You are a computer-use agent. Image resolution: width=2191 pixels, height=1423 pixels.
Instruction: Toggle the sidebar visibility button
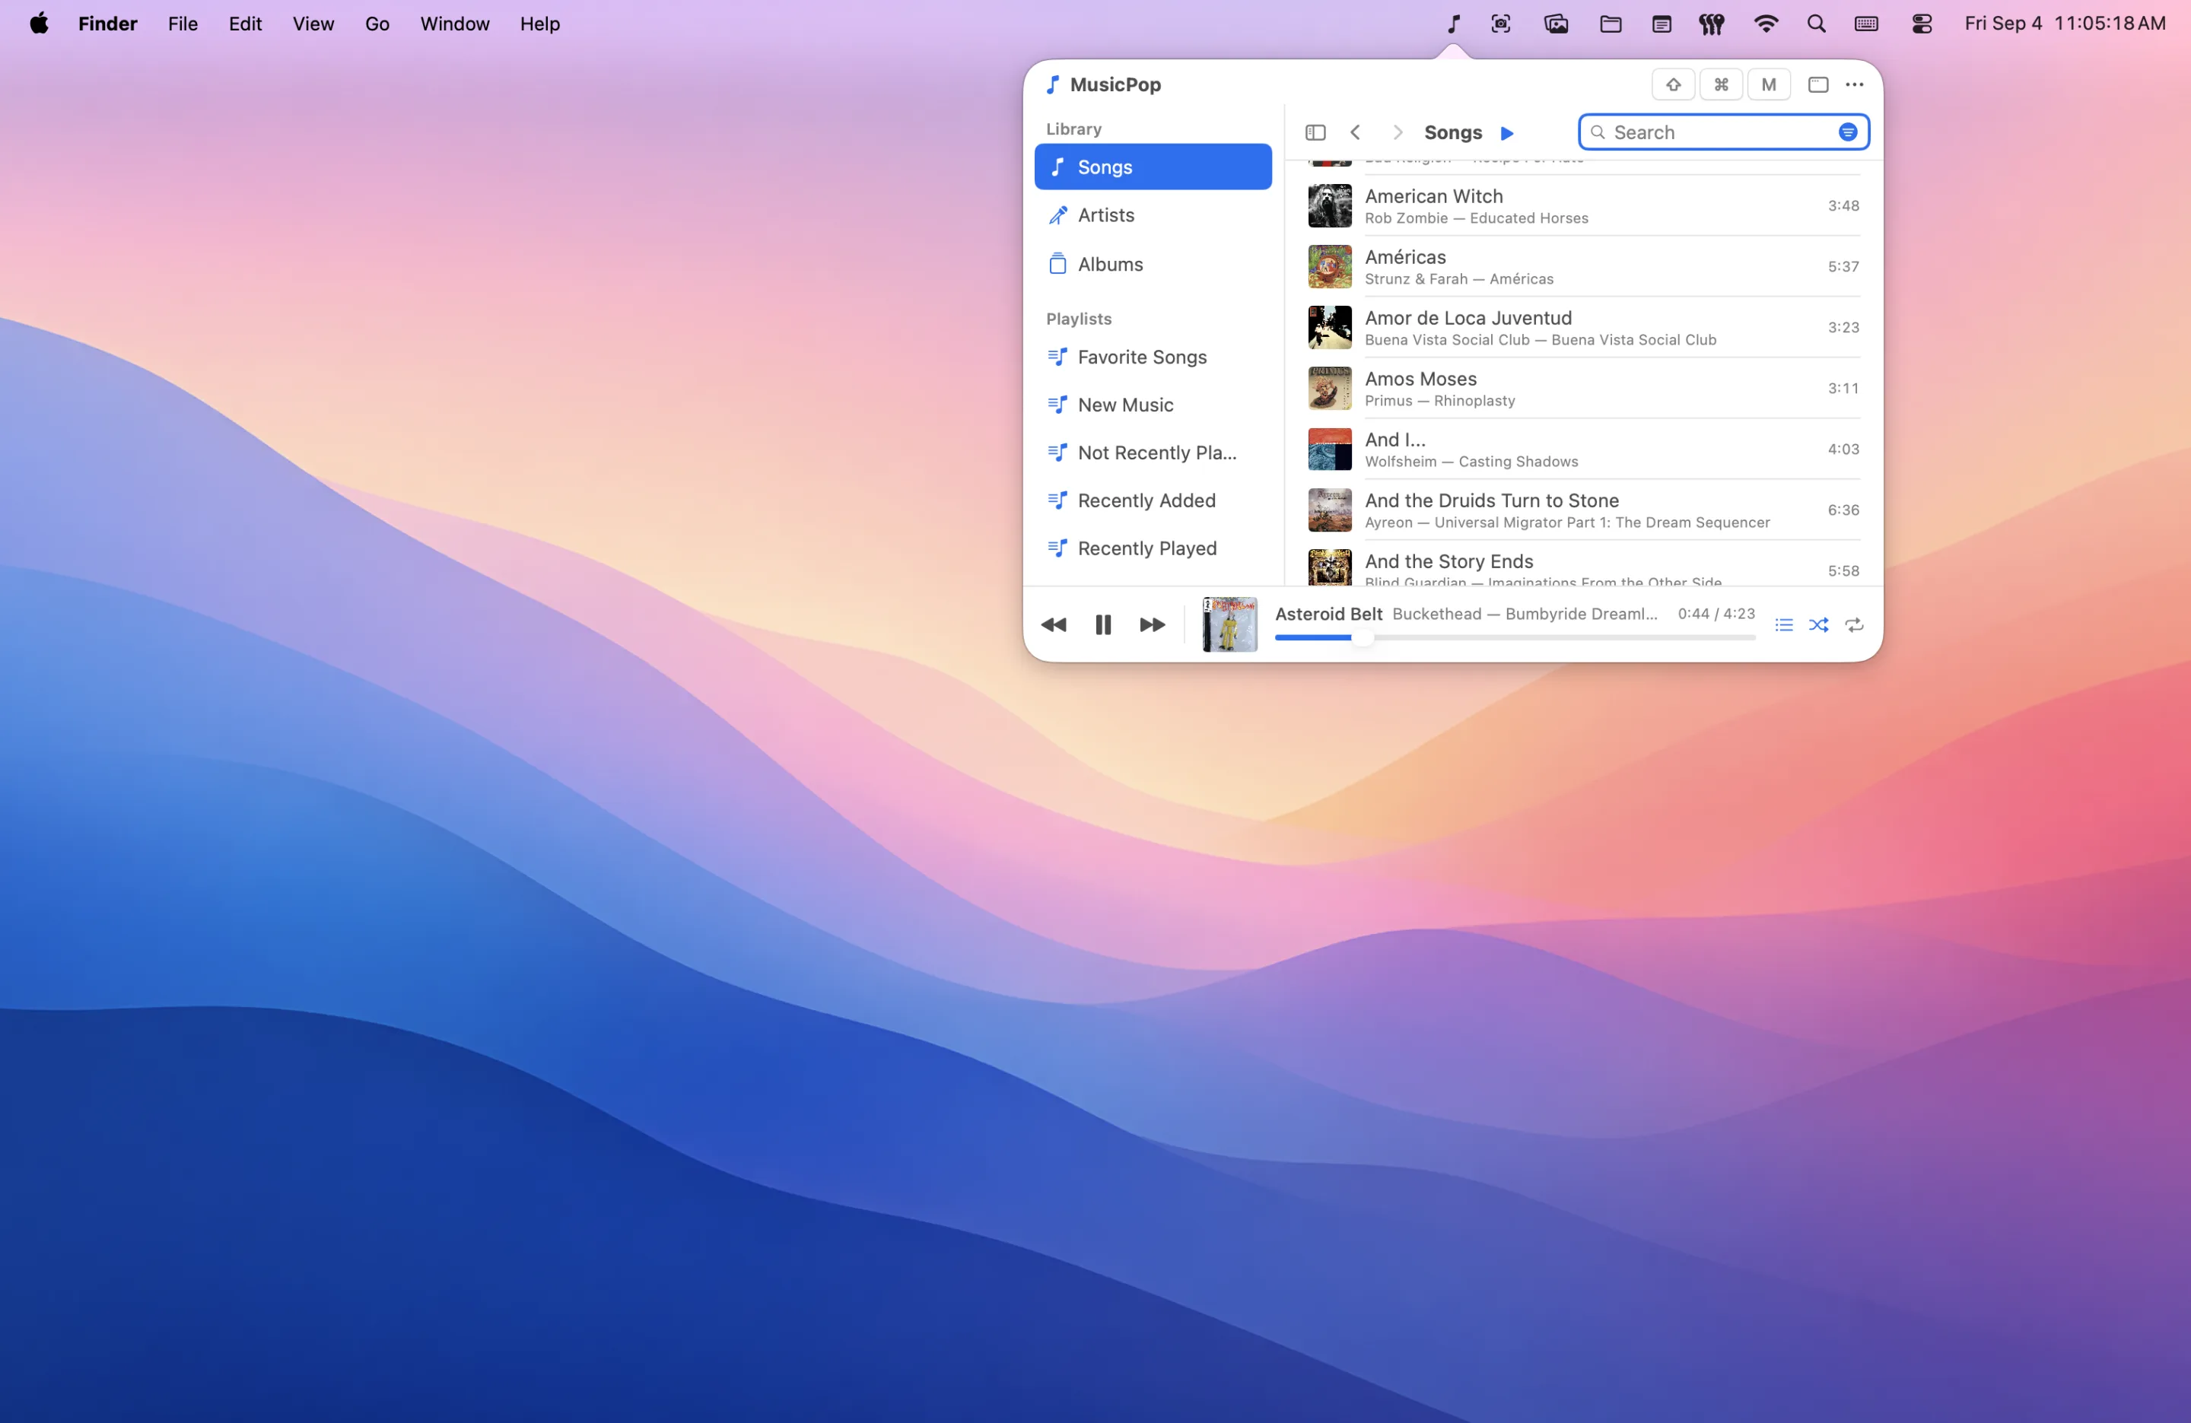pos(1315,132)
